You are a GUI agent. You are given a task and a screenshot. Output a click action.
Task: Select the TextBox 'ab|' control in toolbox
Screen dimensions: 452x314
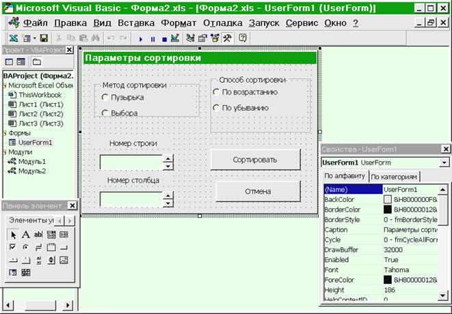pyautogui.click(x=38, y=235)
